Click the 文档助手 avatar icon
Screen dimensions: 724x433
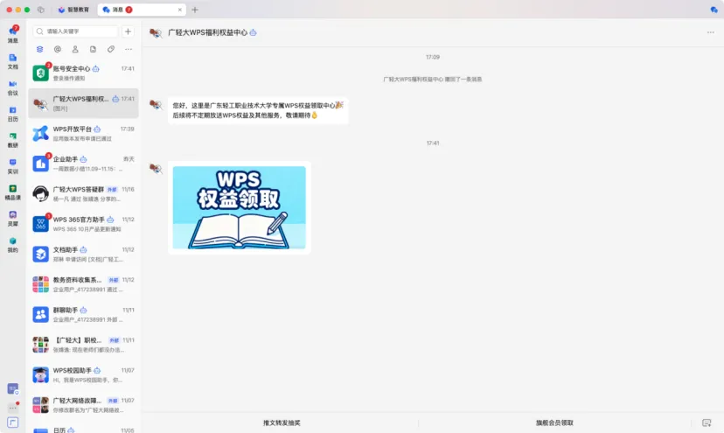(40, 255)
